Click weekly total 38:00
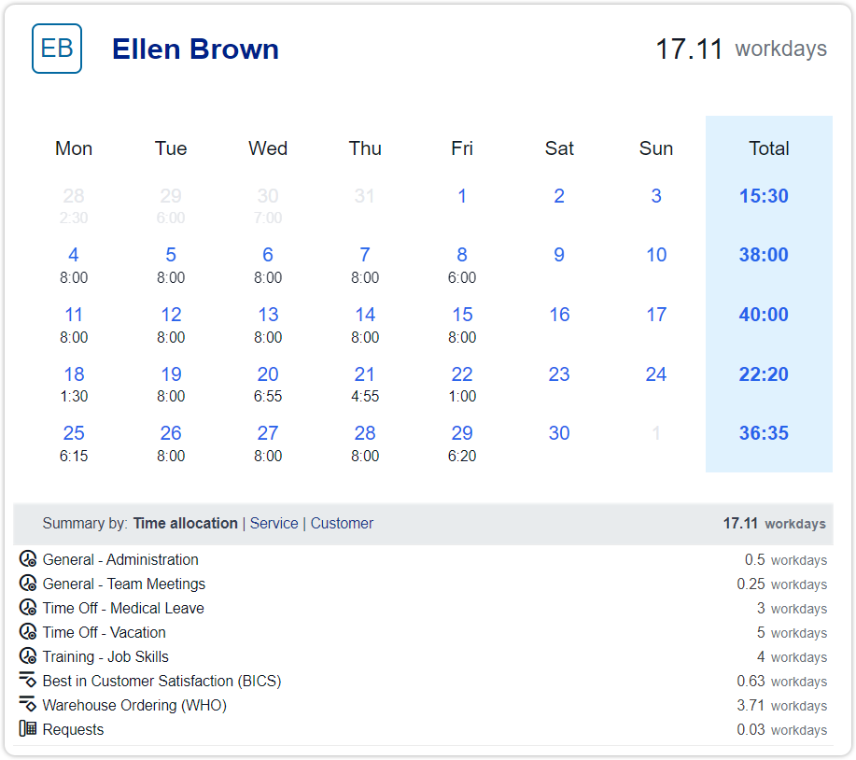Viewport: 856px width, 760px height. pyautogui.click(x=764, y=255)
